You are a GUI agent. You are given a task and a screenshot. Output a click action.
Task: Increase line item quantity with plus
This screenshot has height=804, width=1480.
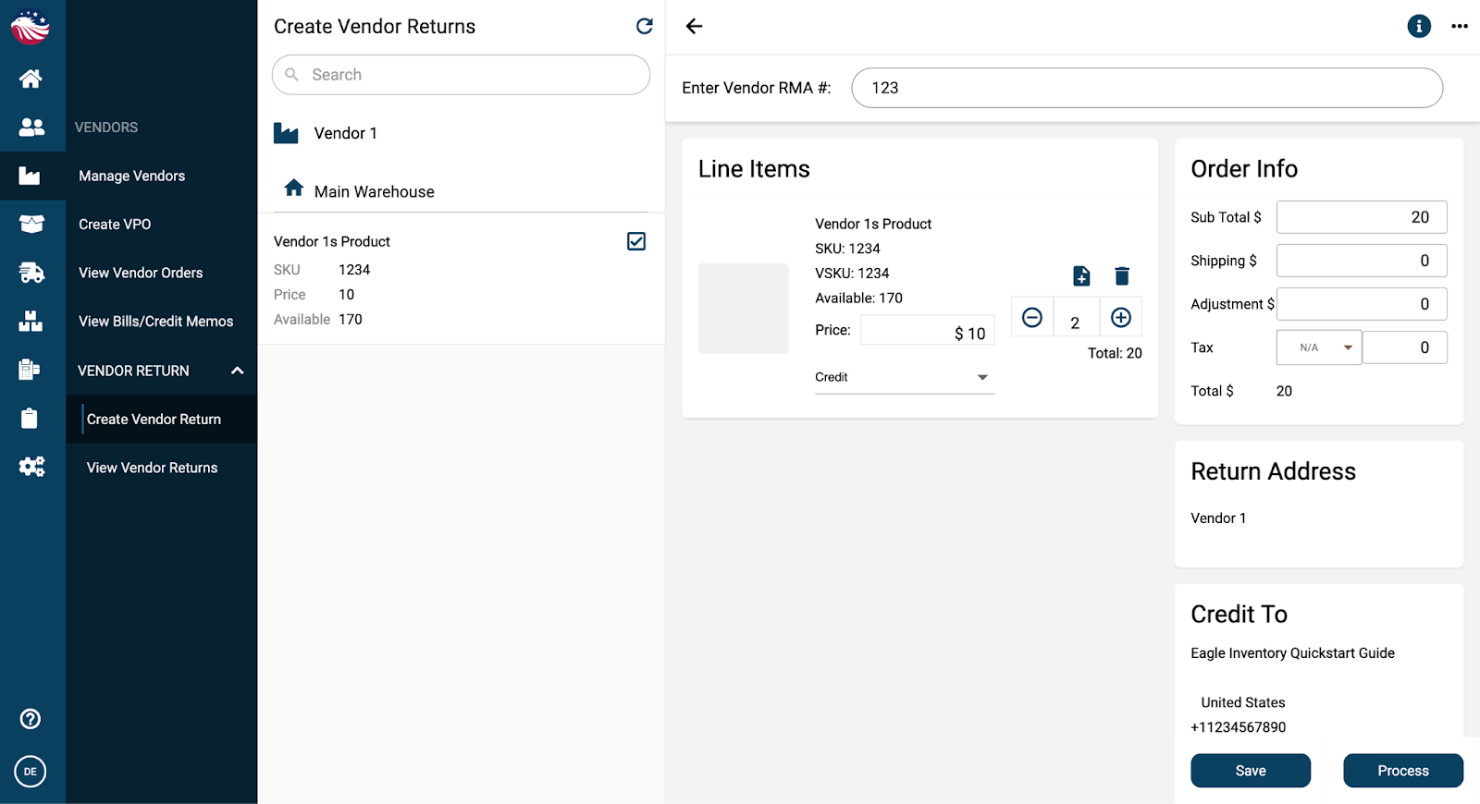[x=1121, y=318]
